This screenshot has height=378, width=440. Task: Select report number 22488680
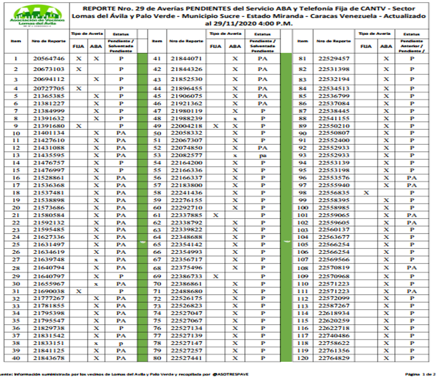coord(187,291)
